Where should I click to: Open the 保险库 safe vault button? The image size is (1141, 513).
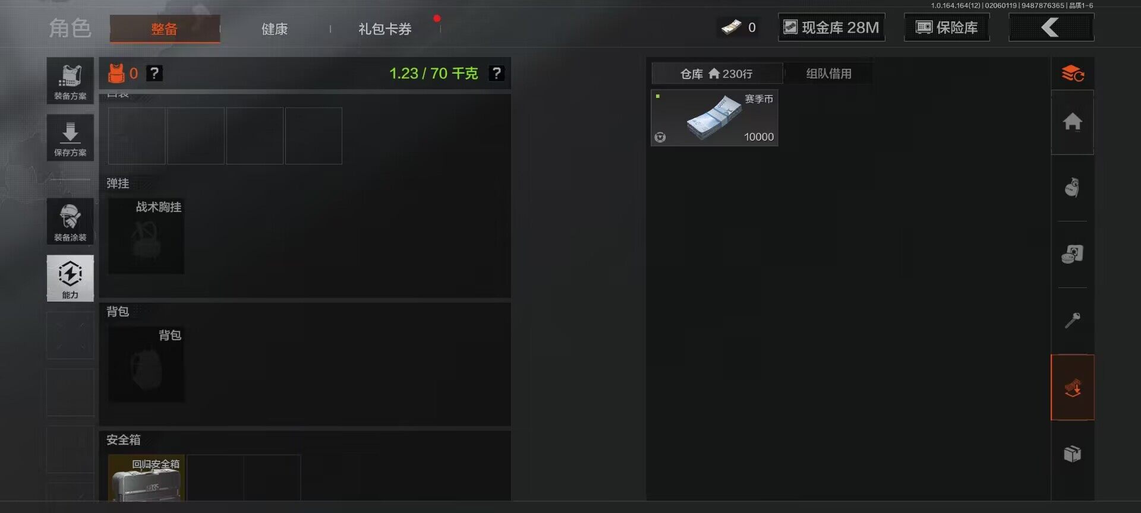point(947,27)
